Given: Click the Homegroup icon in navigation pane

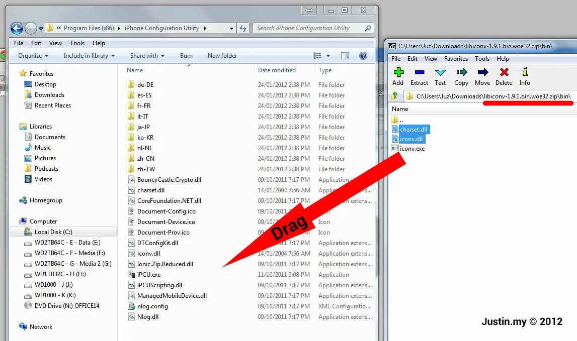Looking at the screenshot, I should pyautogui.click(x=23, y=200).
